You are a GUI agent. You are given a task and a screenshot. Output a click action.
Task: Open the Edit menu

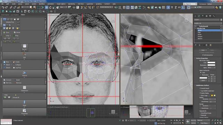click(8, 4)
